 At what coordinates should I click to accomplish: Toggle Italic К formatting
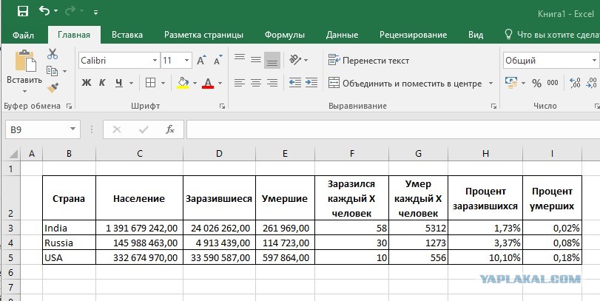pyautogui.click(x=102, y=83)
